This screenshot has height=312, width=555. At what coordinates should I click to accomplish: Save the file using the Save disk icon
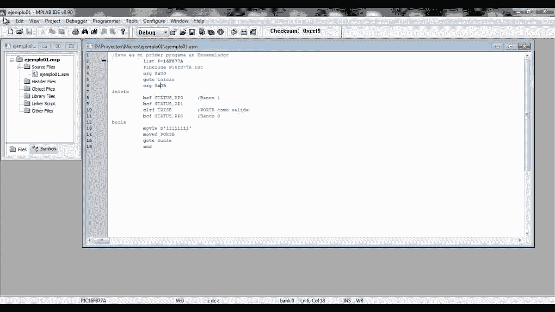click(x=29, y=31)
